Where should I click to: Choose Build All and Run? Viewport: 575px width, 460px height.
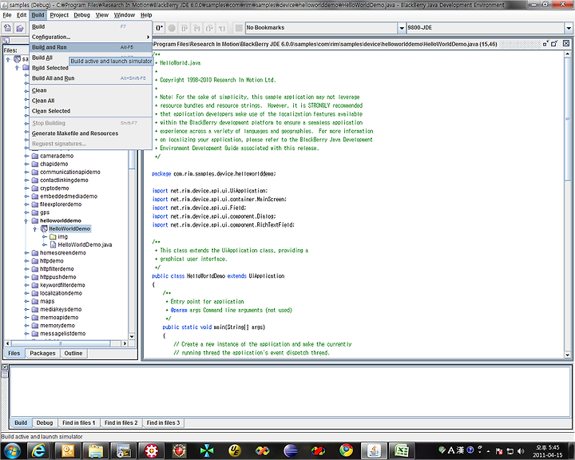90,78
